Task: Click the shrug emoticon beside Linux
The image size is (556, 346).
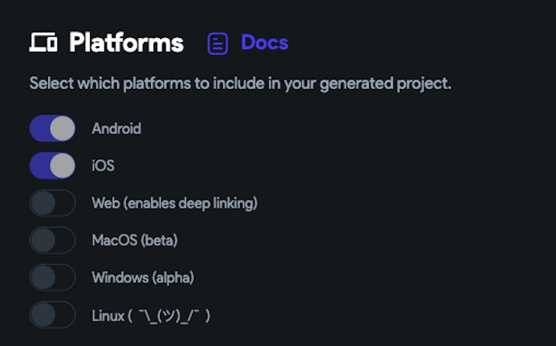Action: point(169,316)
